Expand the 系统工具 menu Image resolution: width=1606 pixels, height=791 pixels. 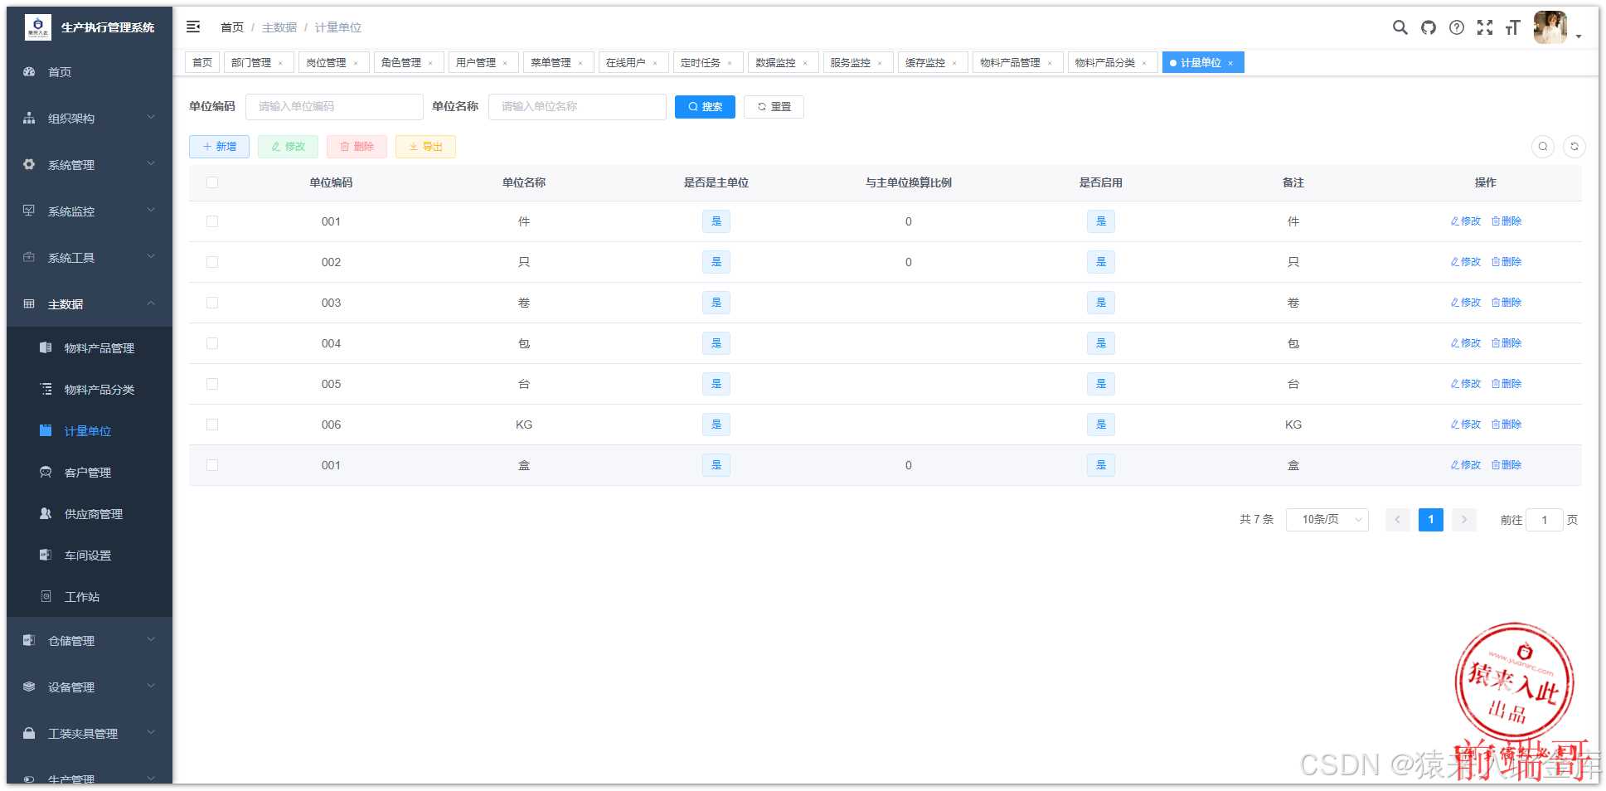pyautogui.click(x=90, y=258)
